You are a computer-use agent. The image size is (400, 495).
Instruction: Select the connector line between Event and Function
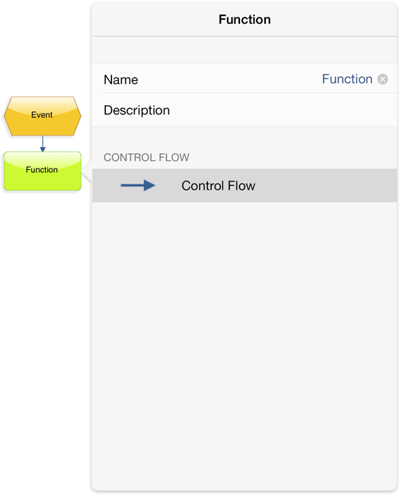tap(43, 142)
